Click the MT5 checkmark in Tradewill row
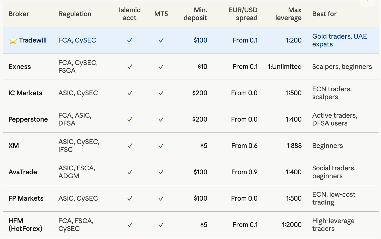The width and height of the screenshot is (381, 239). (161, 40)
